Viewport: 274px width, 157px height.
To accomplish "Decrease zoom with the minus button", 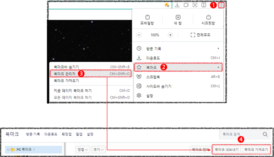I will (139, 35).
